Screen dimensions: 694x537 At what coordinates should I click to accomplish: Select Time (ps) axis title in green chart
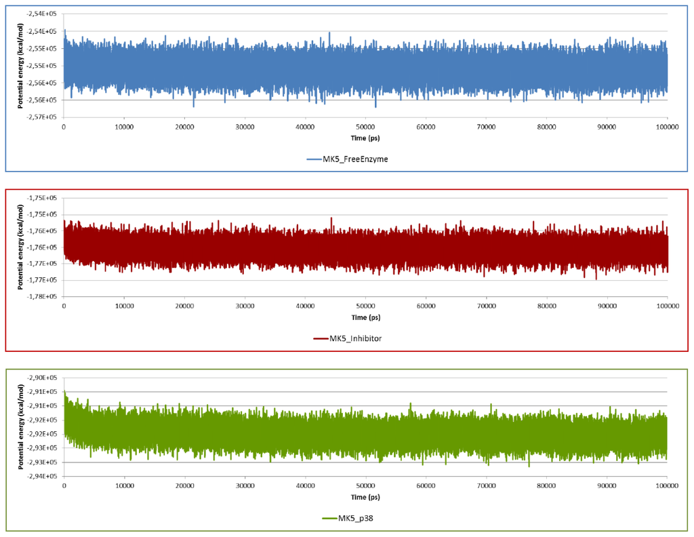pyautogui.click(x=365, y=498)
